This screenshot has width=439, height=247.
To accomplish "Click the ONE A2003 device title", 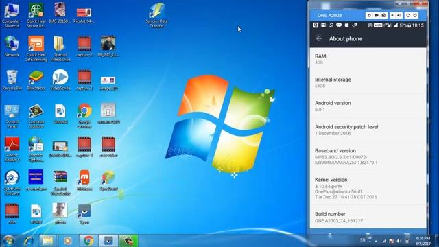I will 329,15.
